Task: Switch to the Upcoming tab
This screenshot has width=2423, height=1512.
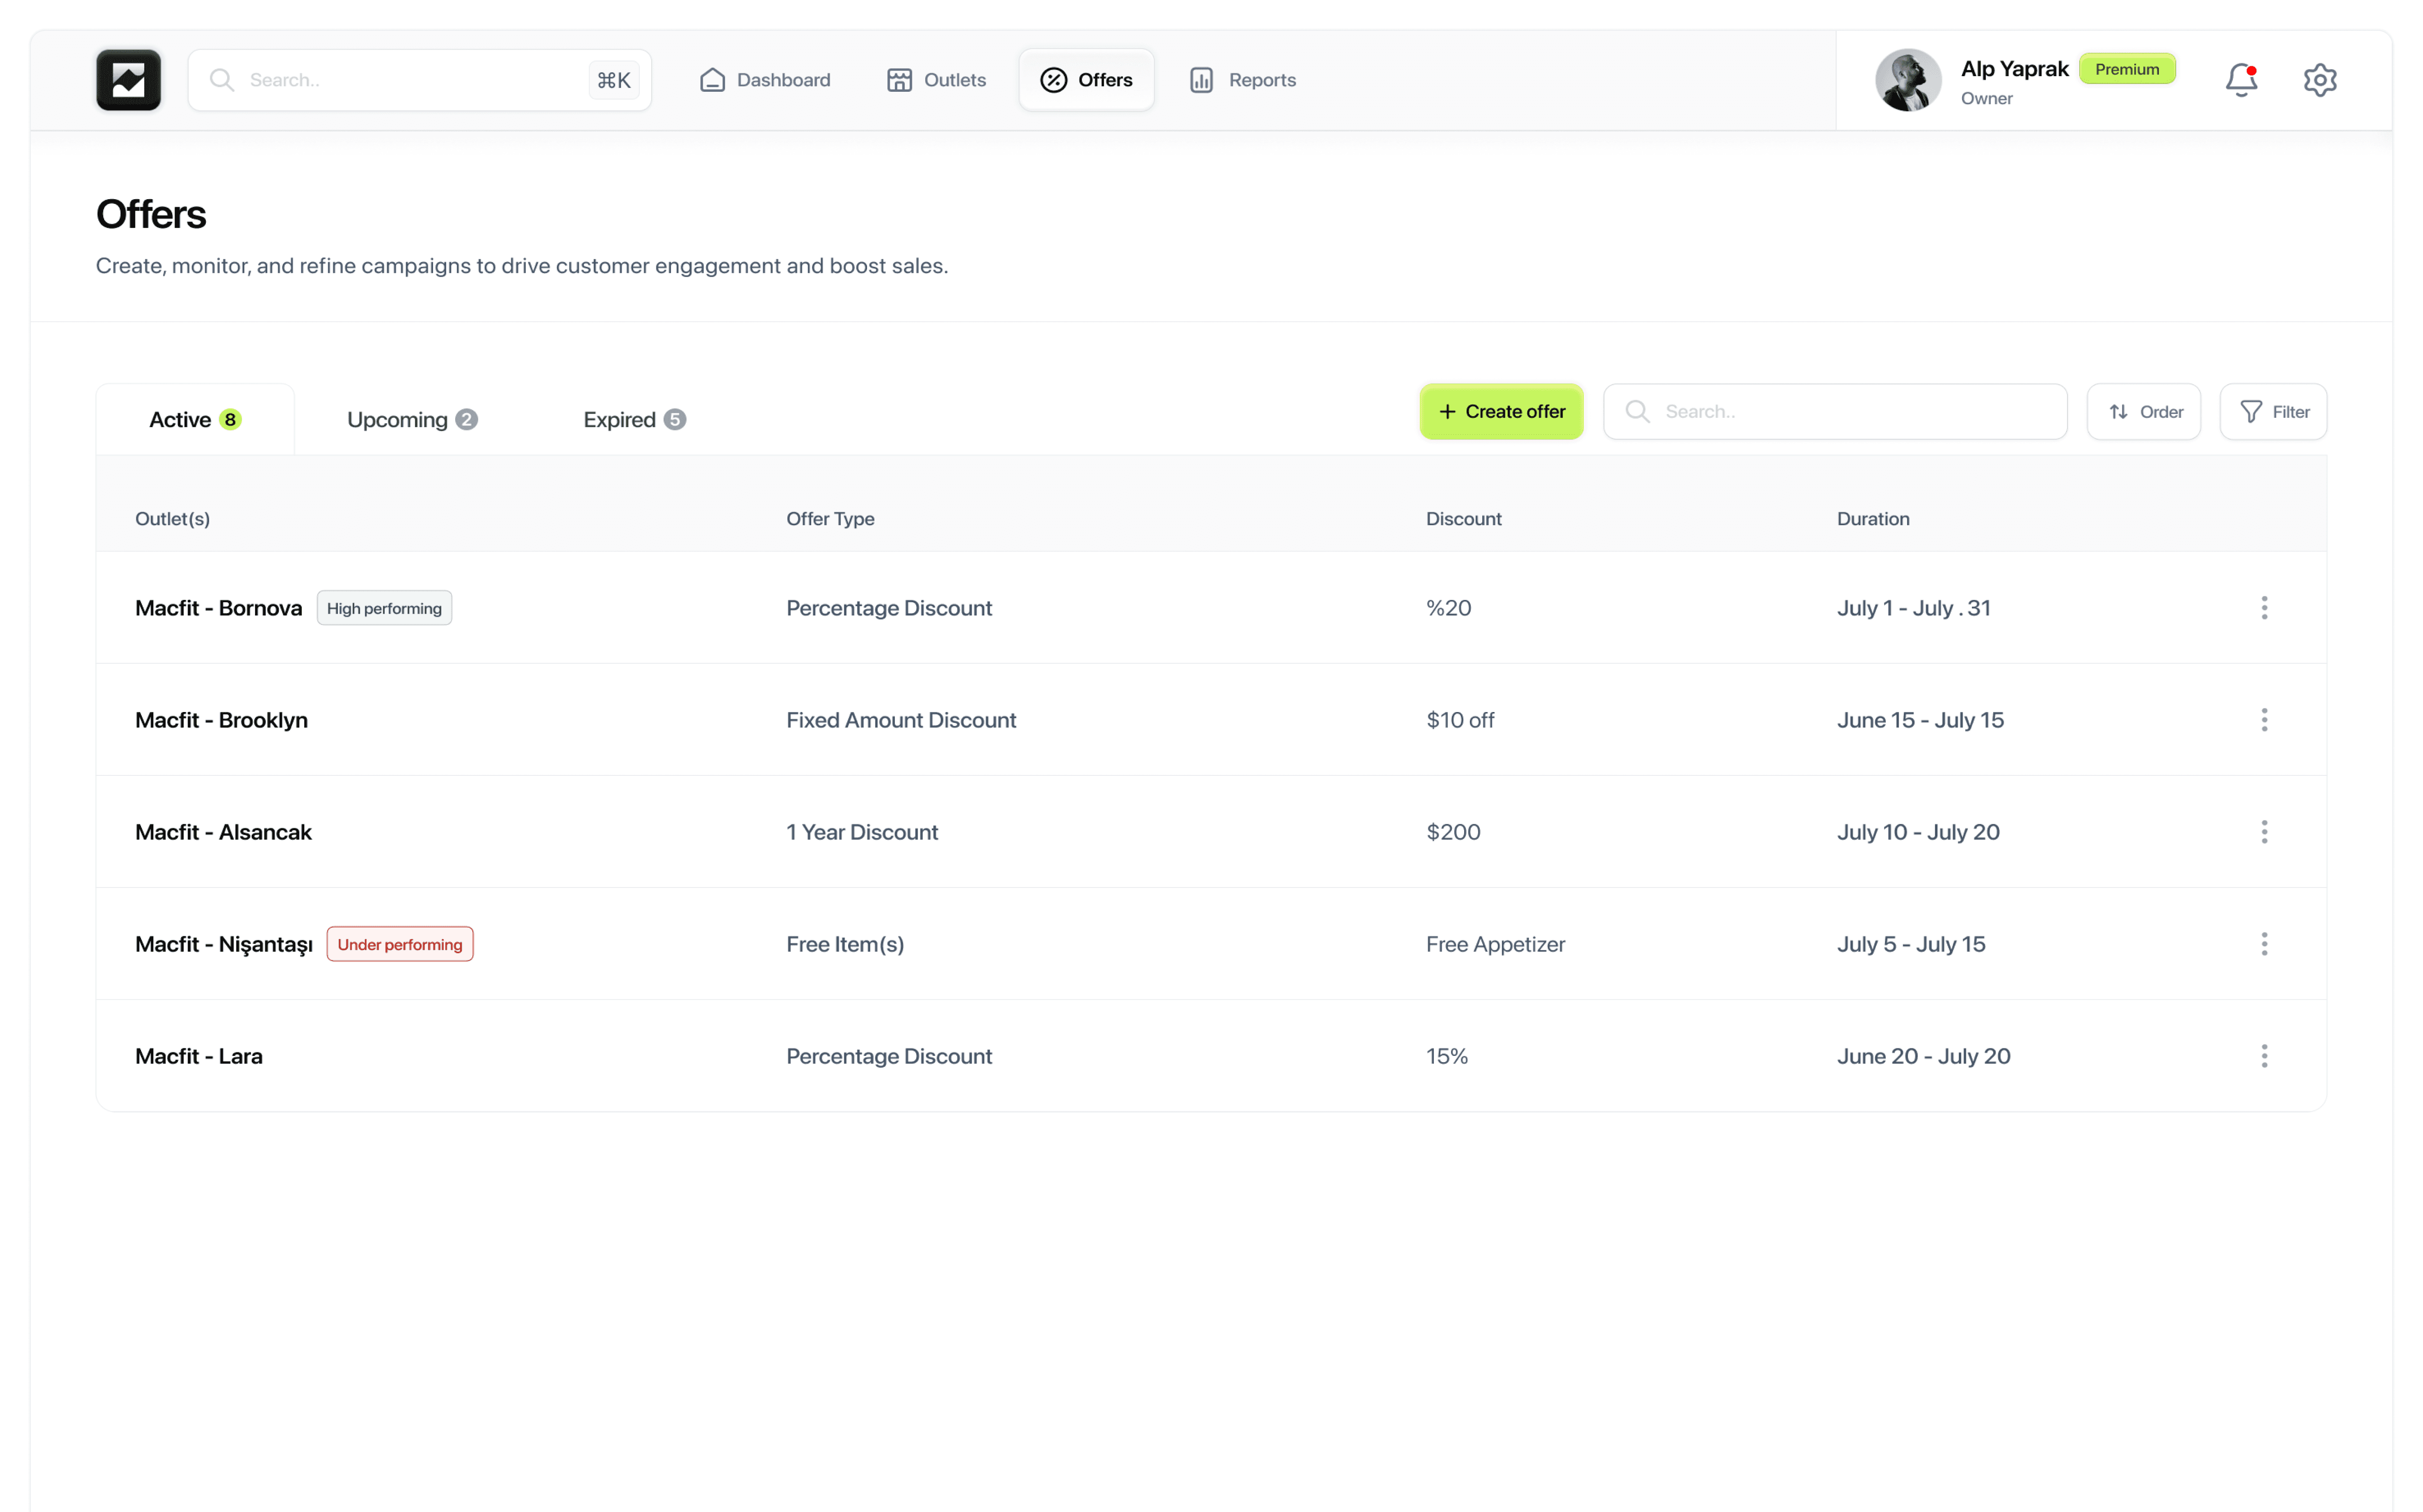Action: 411,420
